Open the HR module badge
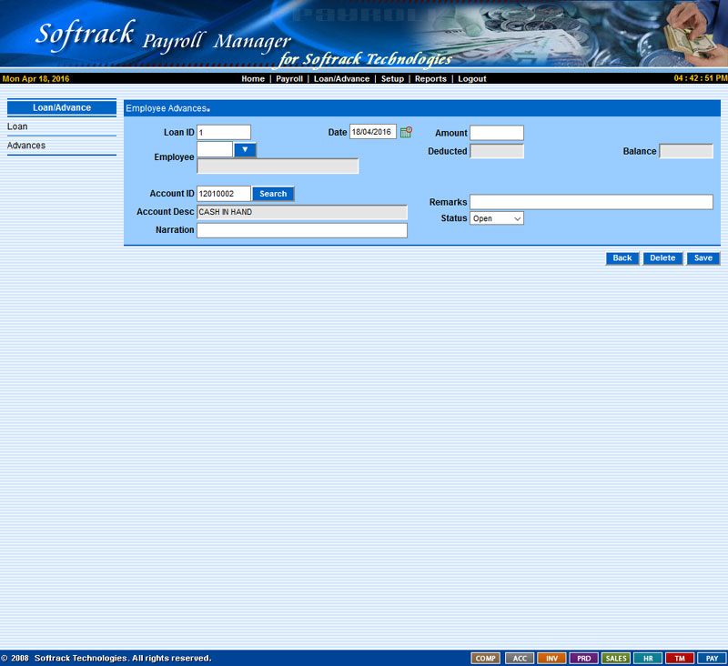 [647, 658]
